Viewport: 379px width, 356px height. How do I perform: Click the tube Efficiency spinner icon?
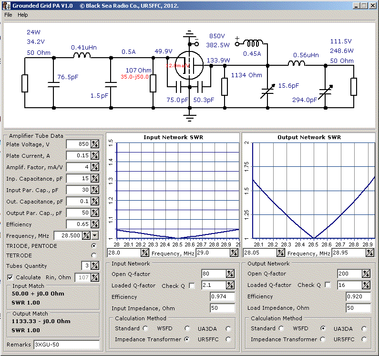pyautogui.click(x=95, y=224)
